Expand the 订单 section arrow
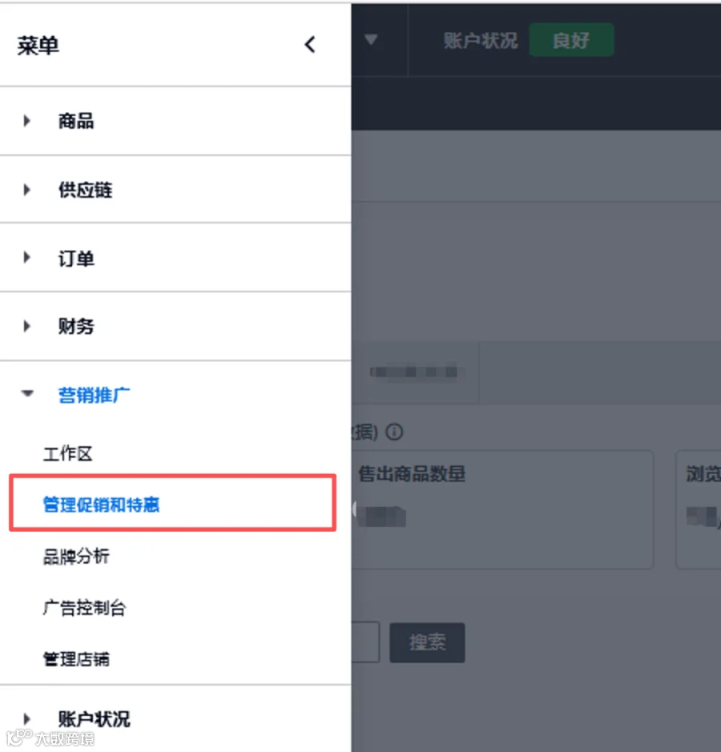 tap(27, 258)
